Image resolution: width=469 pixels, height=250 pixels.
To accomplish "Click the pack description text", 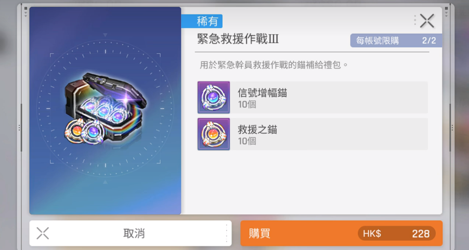I will click(x=273, y=65).
